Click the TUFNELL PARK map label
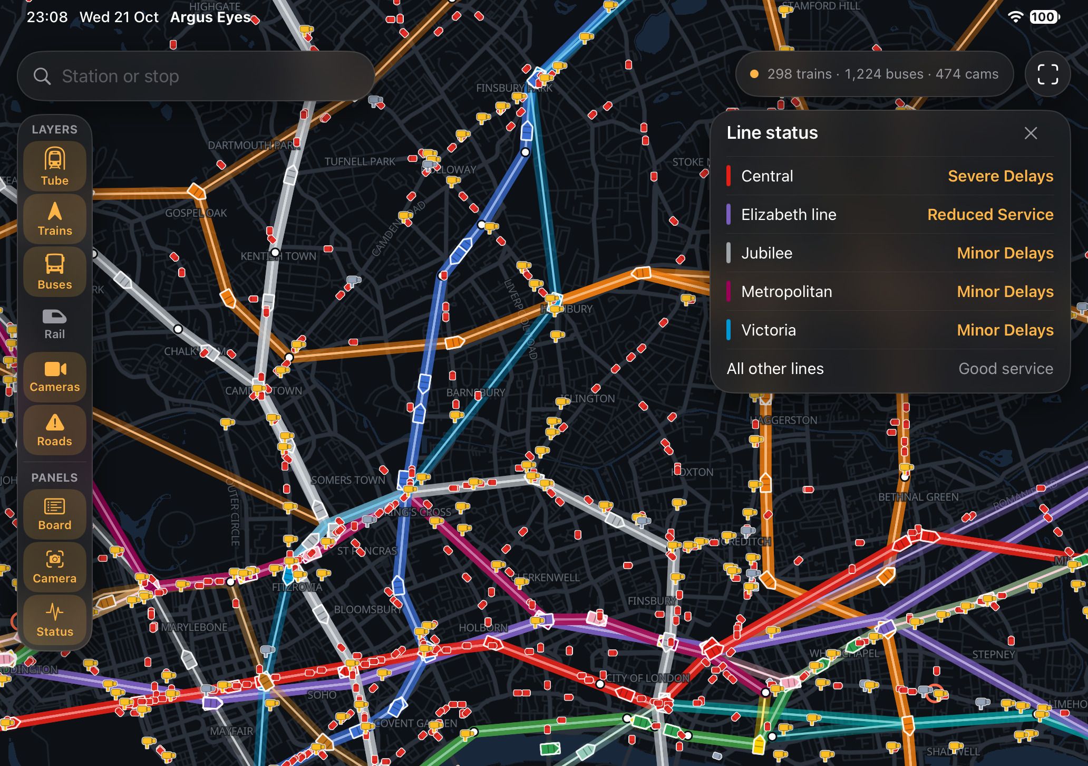Screen dimensions: 1088x766 360,161
